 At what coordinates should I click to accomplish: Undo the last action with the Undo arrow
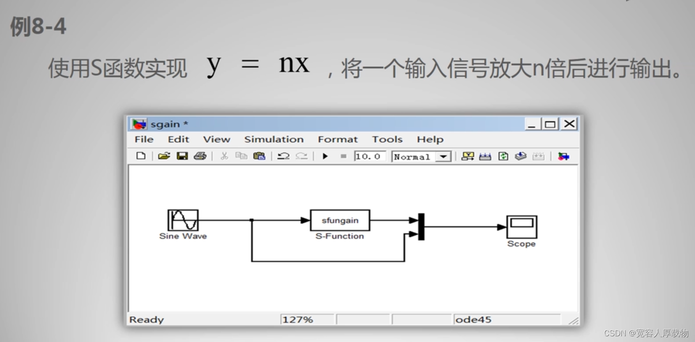[283, 156]
